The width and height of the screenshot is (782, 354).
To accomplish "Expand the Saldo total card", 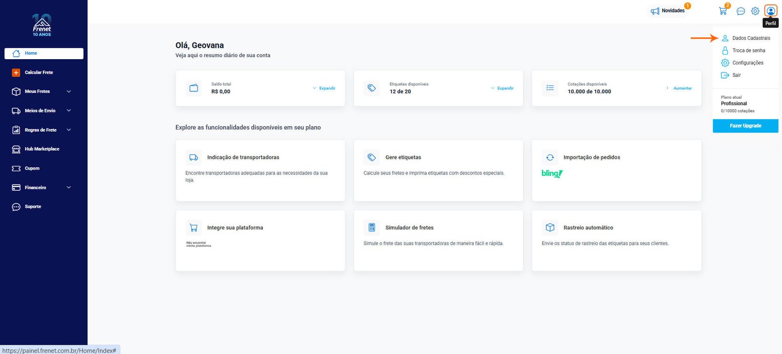I will (x=324, y=88).
